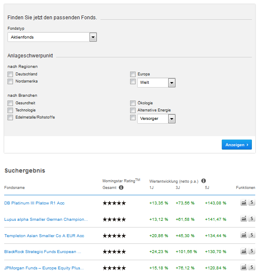The width and height of the screenshot is (259, 274).
Task: Click S icon for BlackRock Strategic Funds row
Action: [x=252, y=251]
